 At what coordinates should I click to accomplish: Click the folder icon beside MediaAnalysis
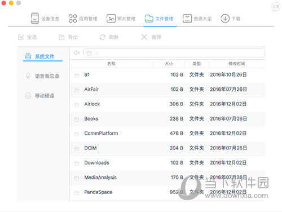77,178
